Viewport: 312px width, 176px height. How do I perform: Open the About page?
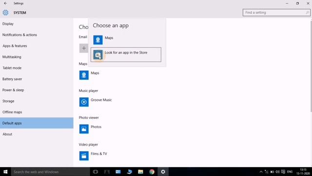37,134
